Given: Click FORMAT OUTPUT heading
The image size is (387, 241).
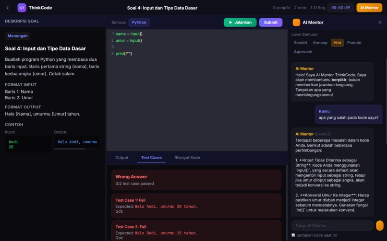Looking at the screenshot, I should tap(23, 107).
